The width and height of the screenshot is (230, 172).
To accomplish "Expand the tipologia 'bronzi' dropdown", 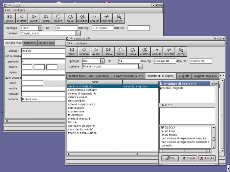I will pyautogui.click(x=40, y=28).
